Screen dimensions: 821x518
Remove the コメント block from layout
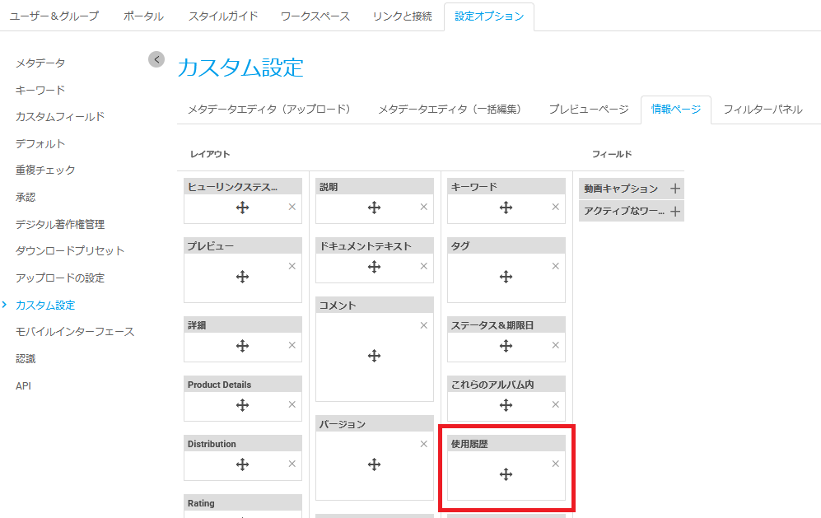point(423,325)
